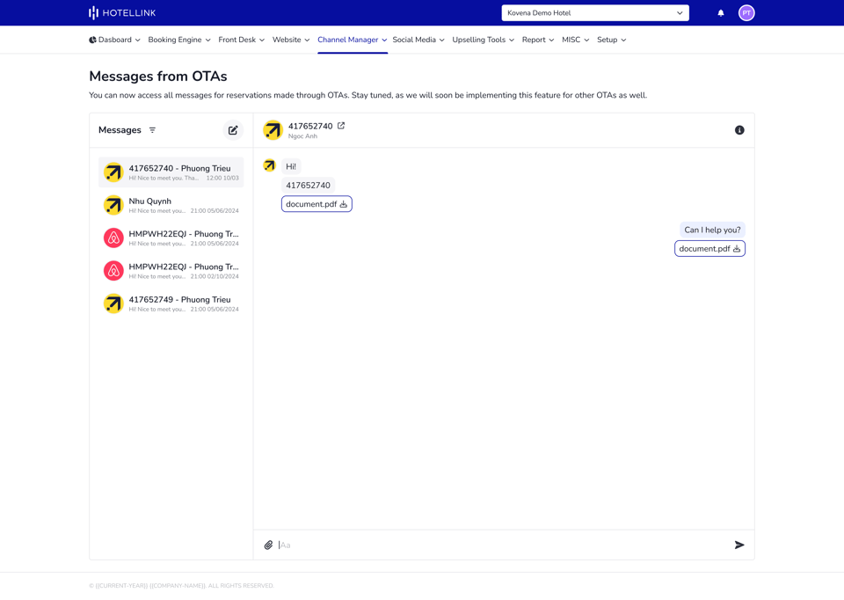This screenshot has width=844, height=600.
Task: Click the compose new message icon
Action: (x=233, y=130)
